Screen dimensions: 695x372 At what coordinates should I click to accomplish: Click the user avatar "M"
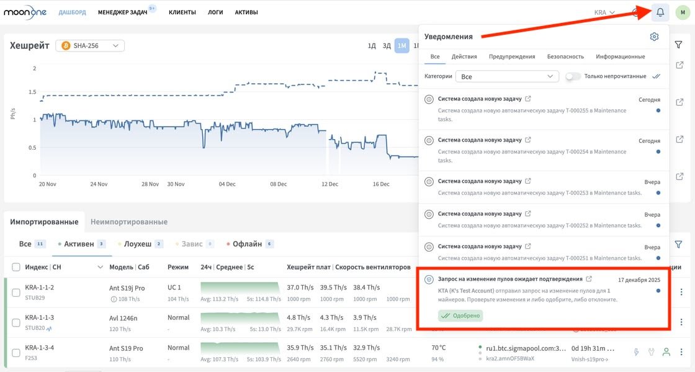(x=682, y=12)
